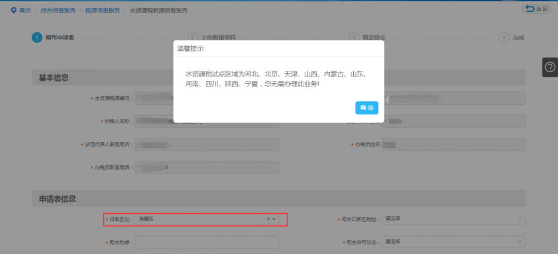
Task: Click the 法定代表人联系电话 field
Action: pyautogui.click(x=206, y=145)
